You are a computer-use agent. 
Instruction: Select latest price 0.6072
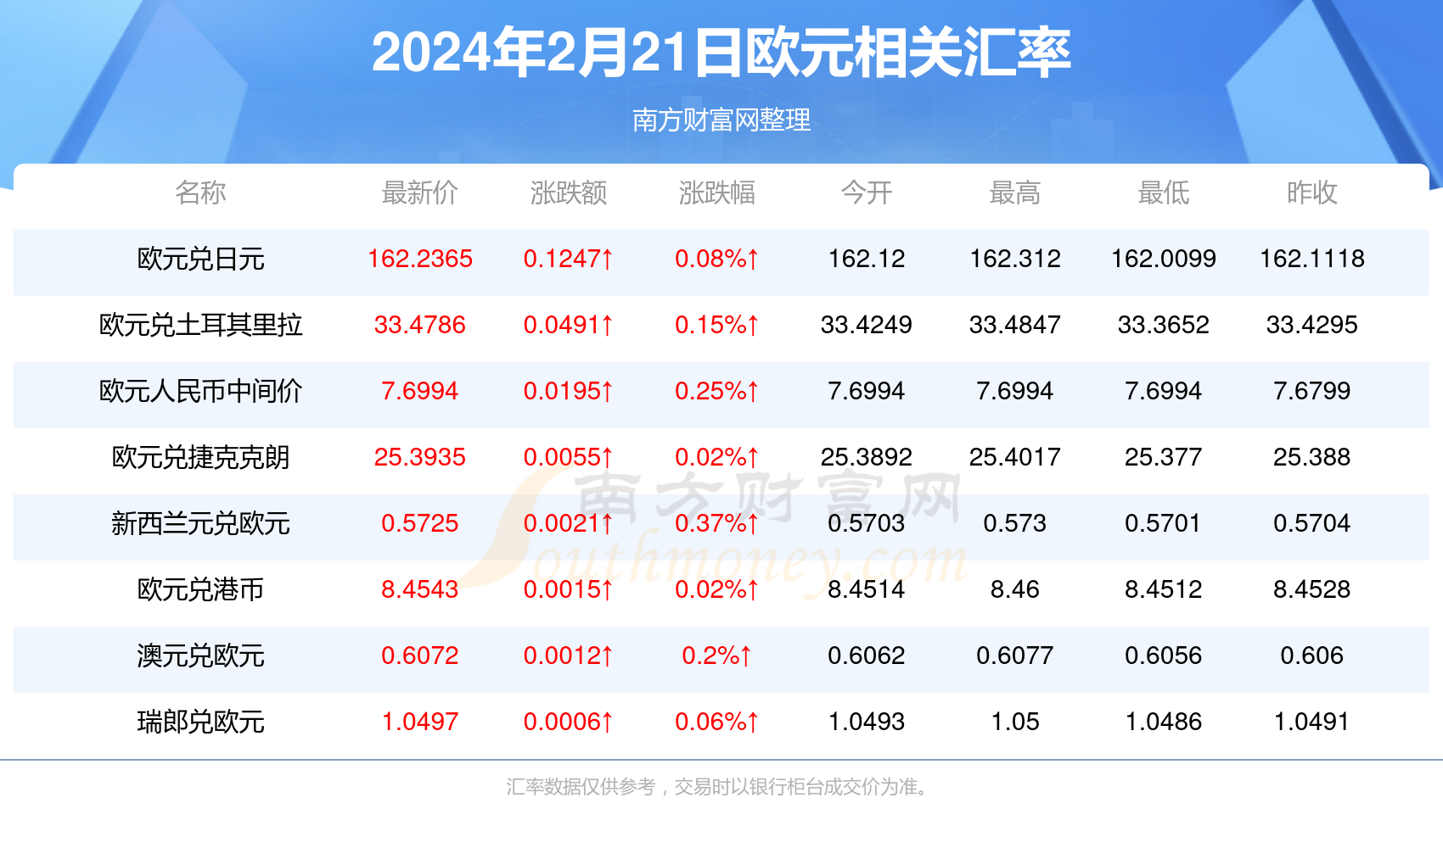[420, 656]
